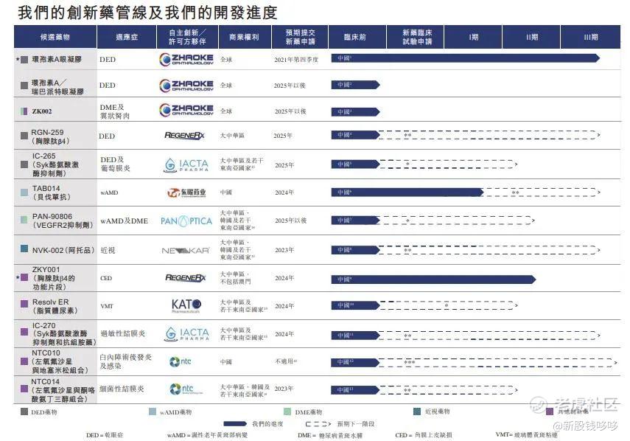Select the 候選藥物 column header

coord(55,37)
